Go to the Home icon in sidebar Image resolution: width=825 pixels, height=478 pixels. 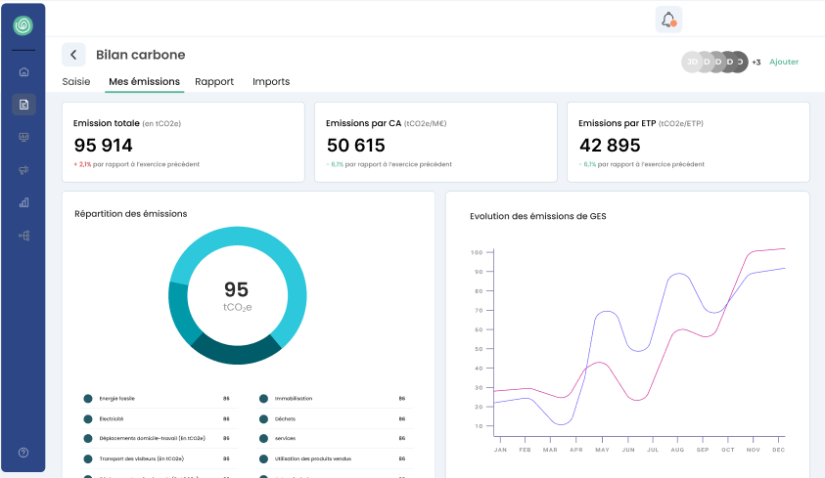[x=23, y=71]
